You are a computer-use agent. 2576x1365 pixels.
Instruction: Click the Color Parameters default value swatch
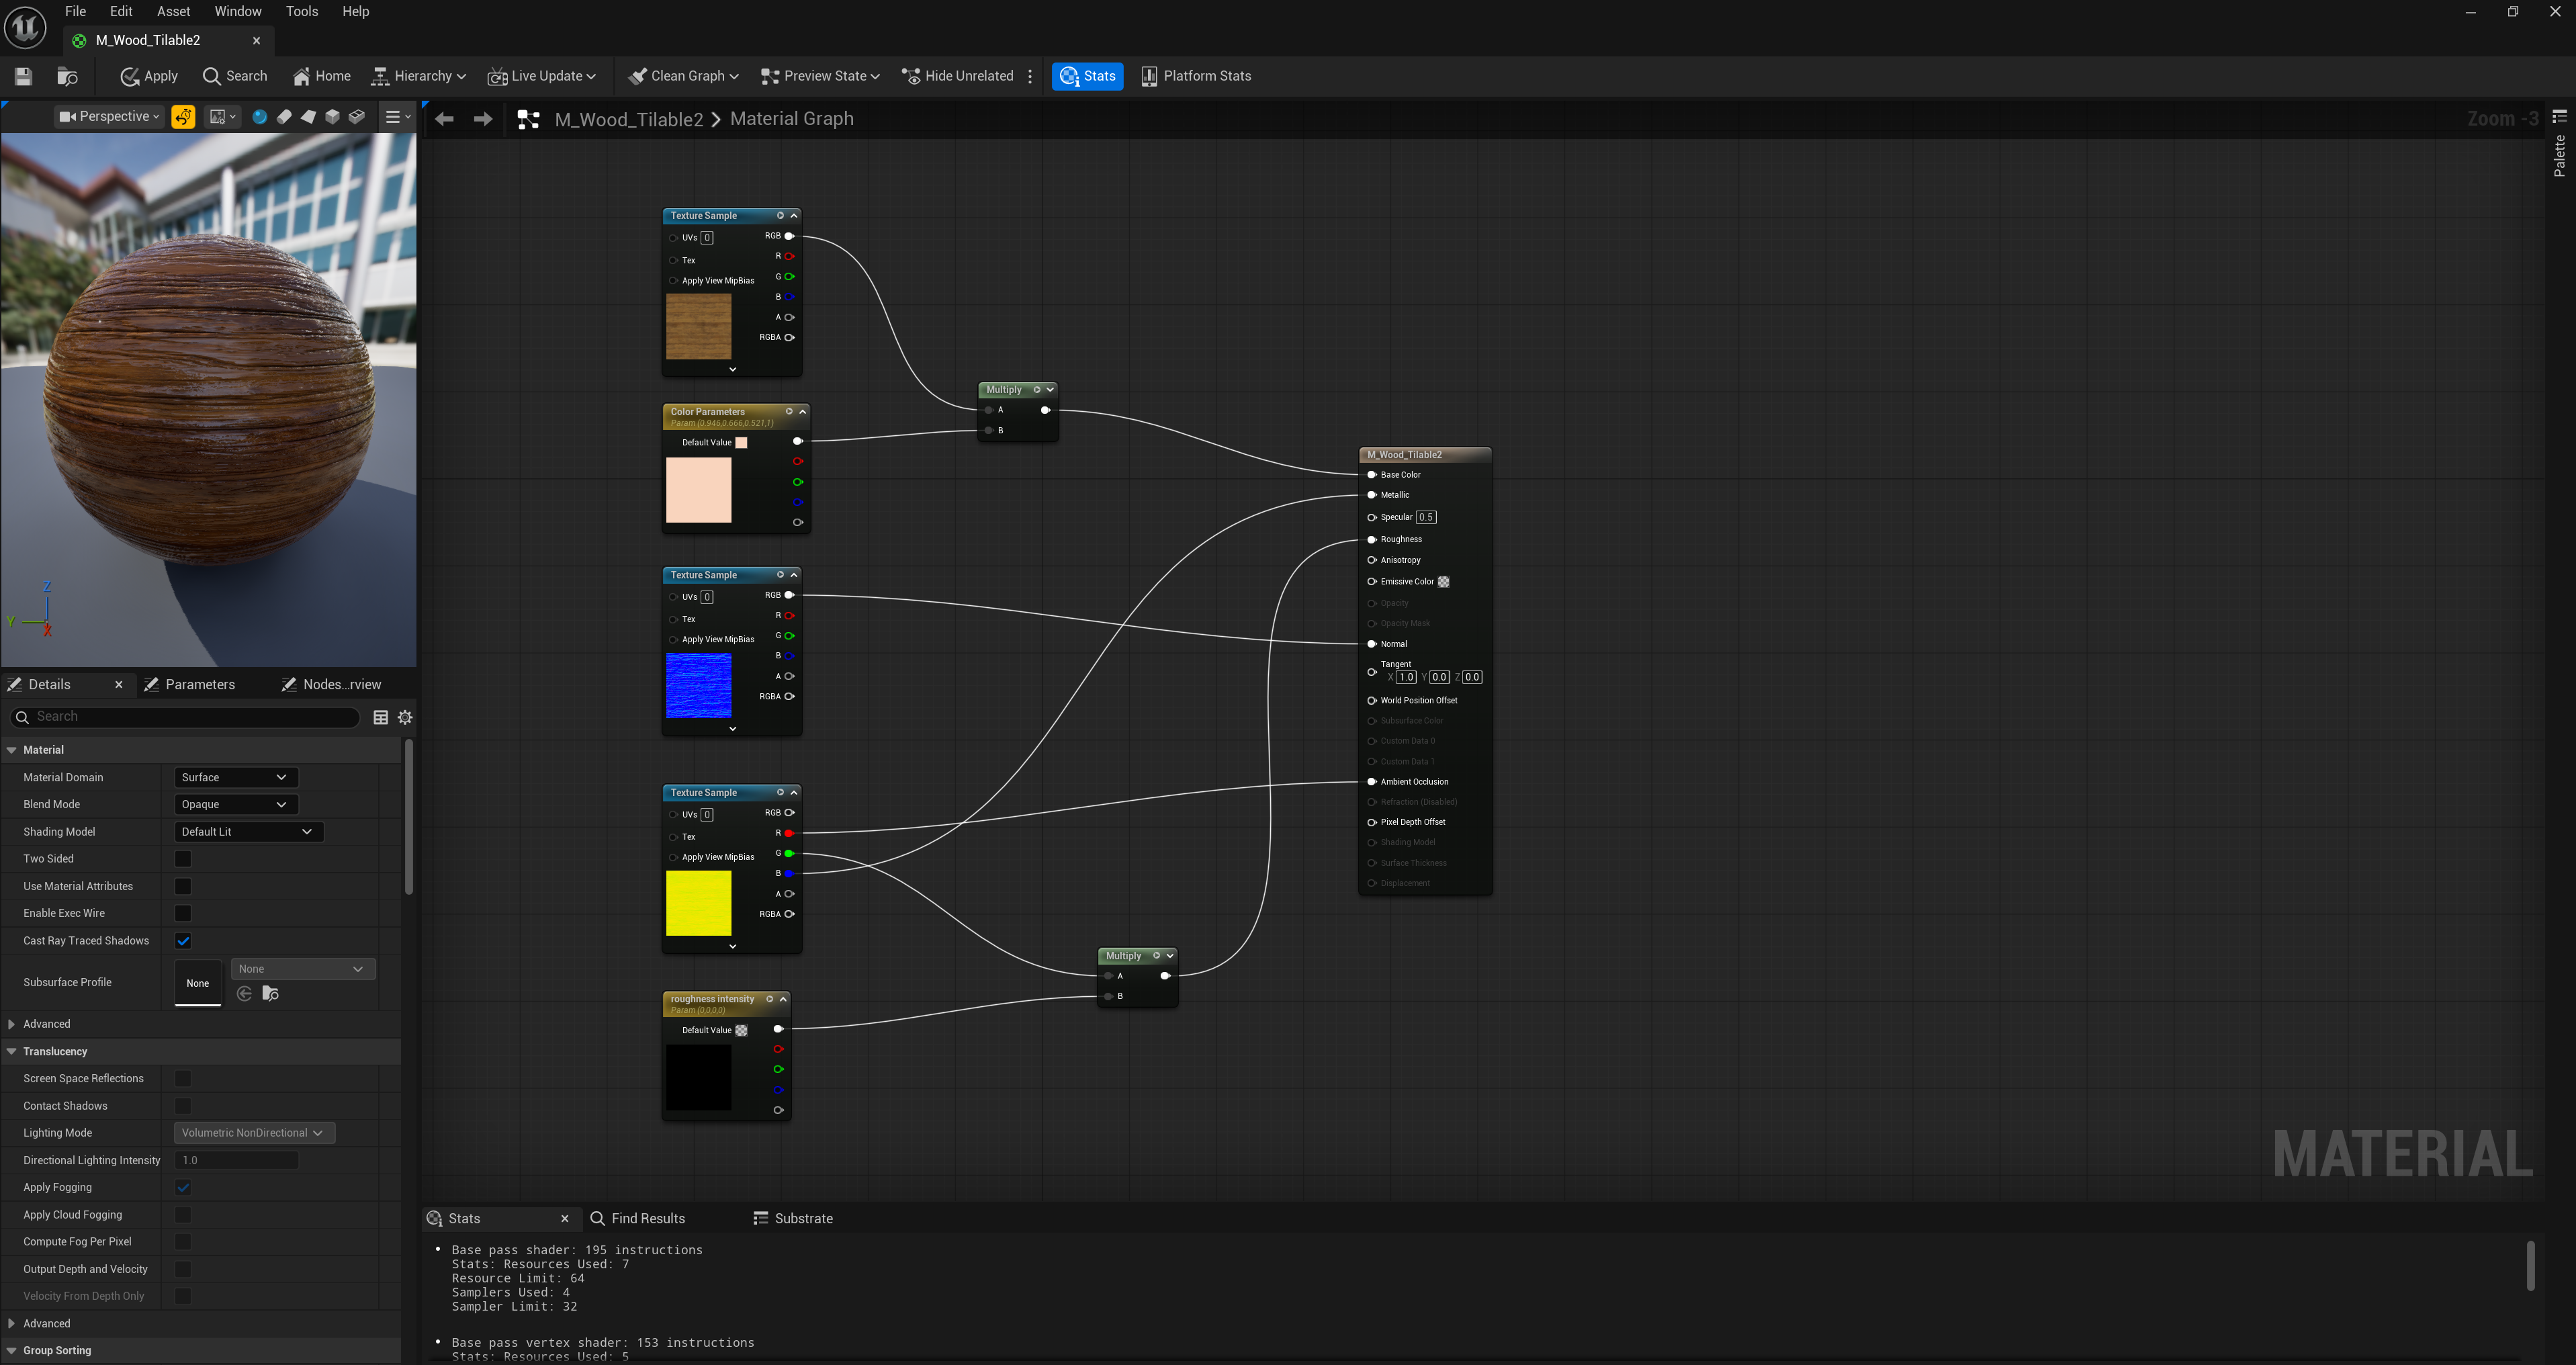pyautogui.click(x=741, y=443)
